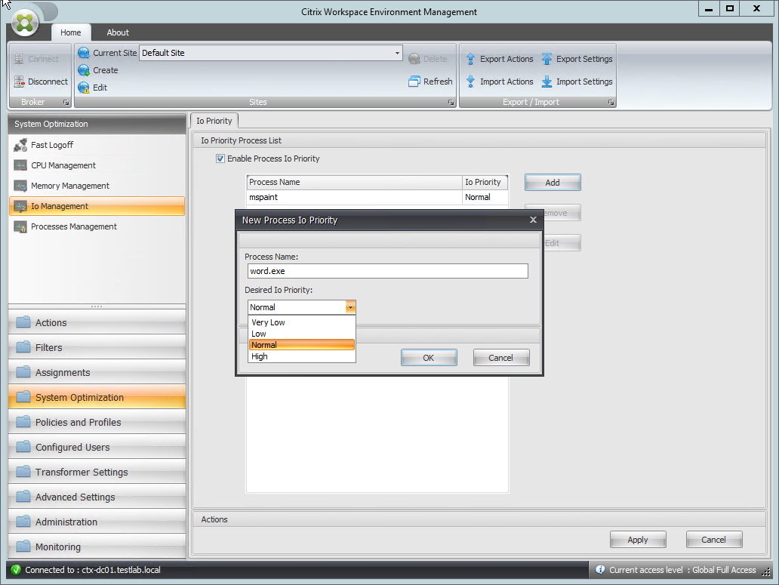Click the Create site icon
The width and height of the screenshot is (779, 585).
(x=84, y=70)
